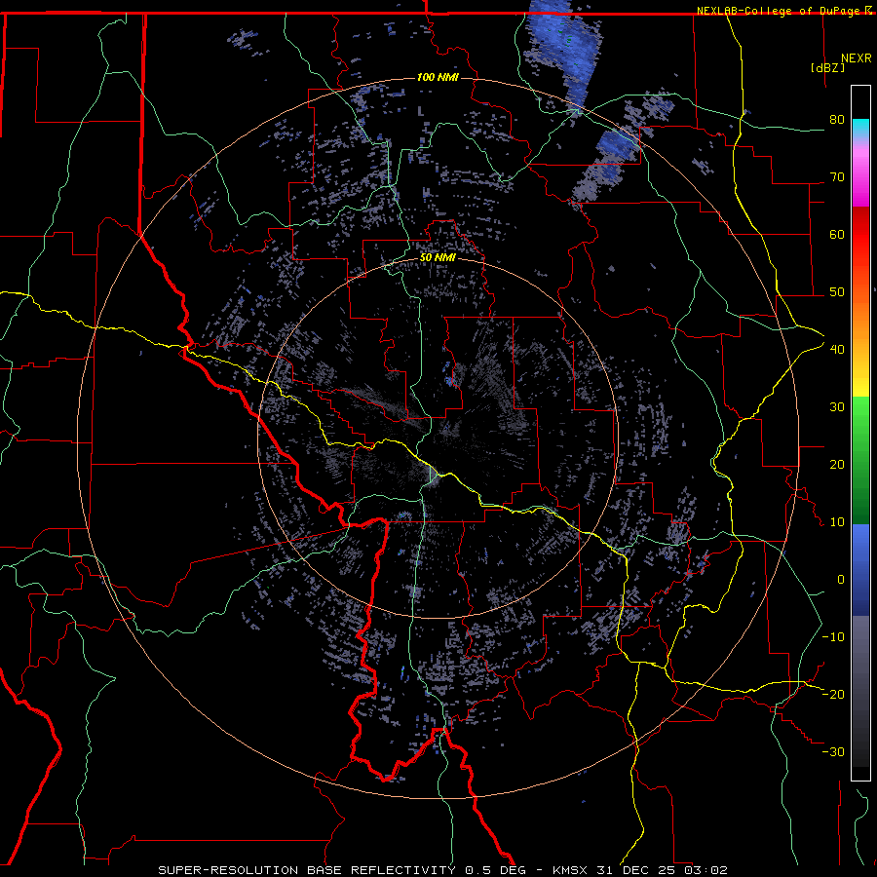
Task: Click the 40 dBZ scale value
Action: click(837, 350)
